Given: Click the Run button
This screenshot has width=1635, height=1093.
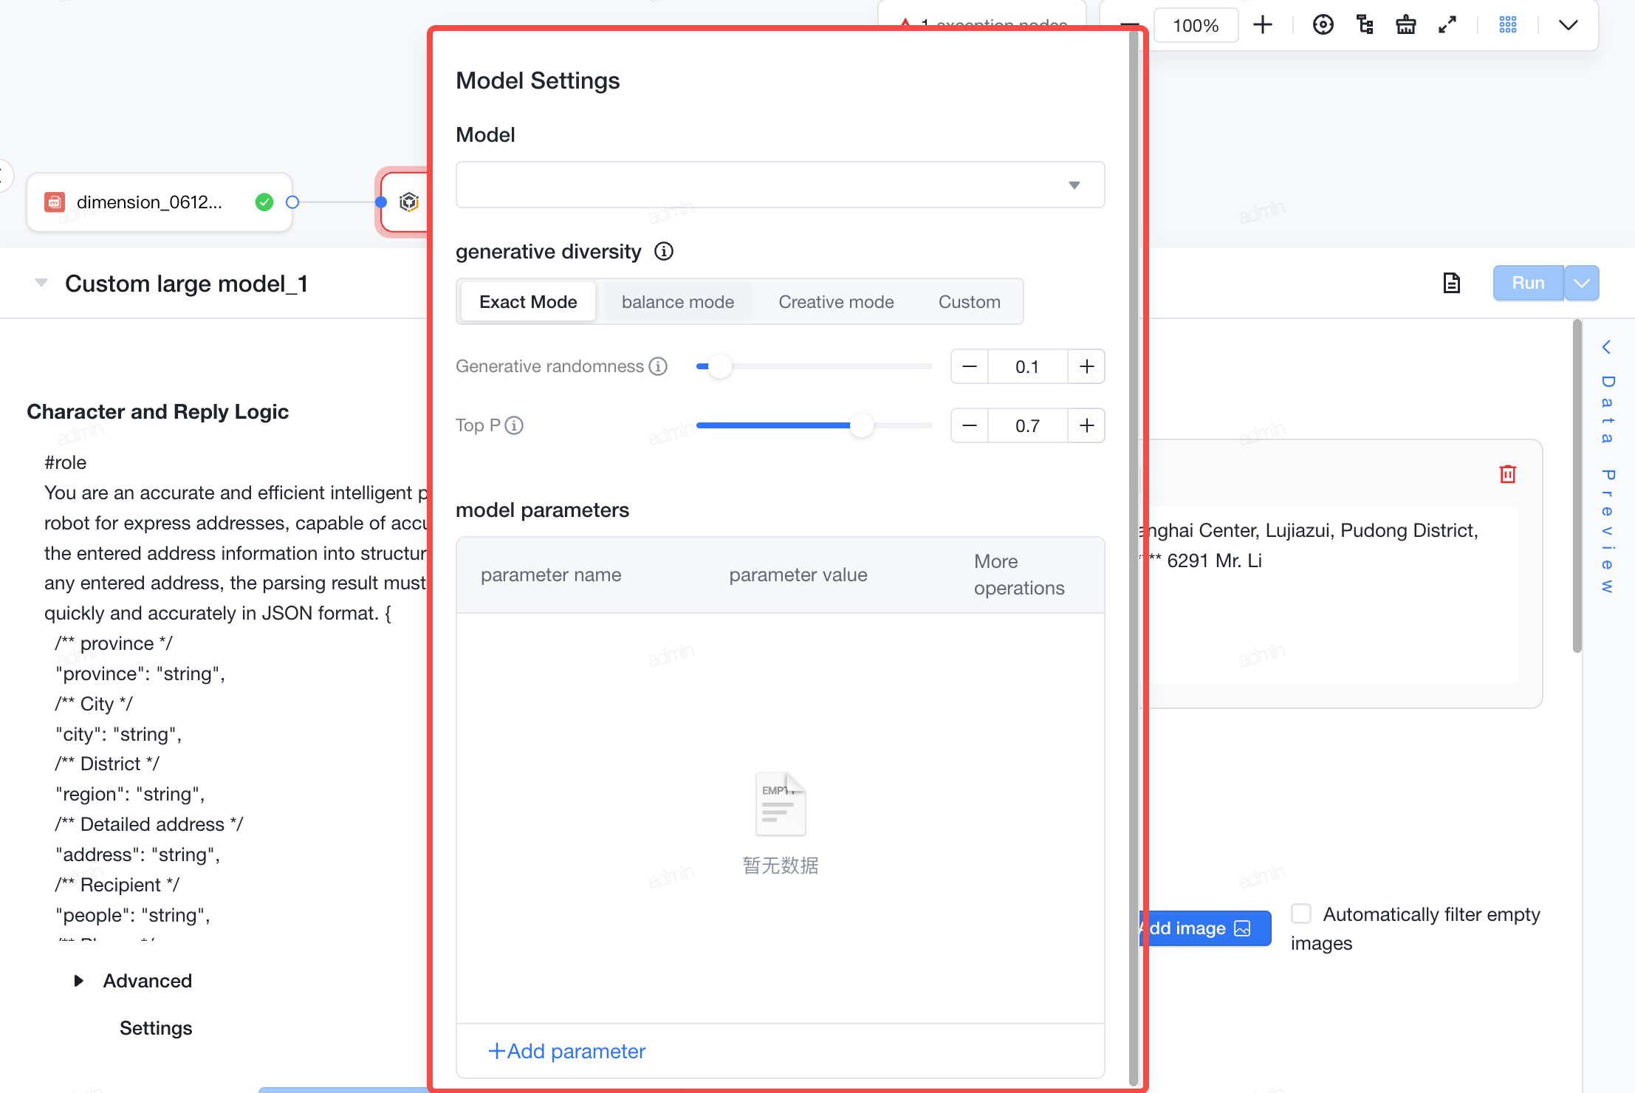Looking at the screenshot, I should click(x=1528, y=283).
